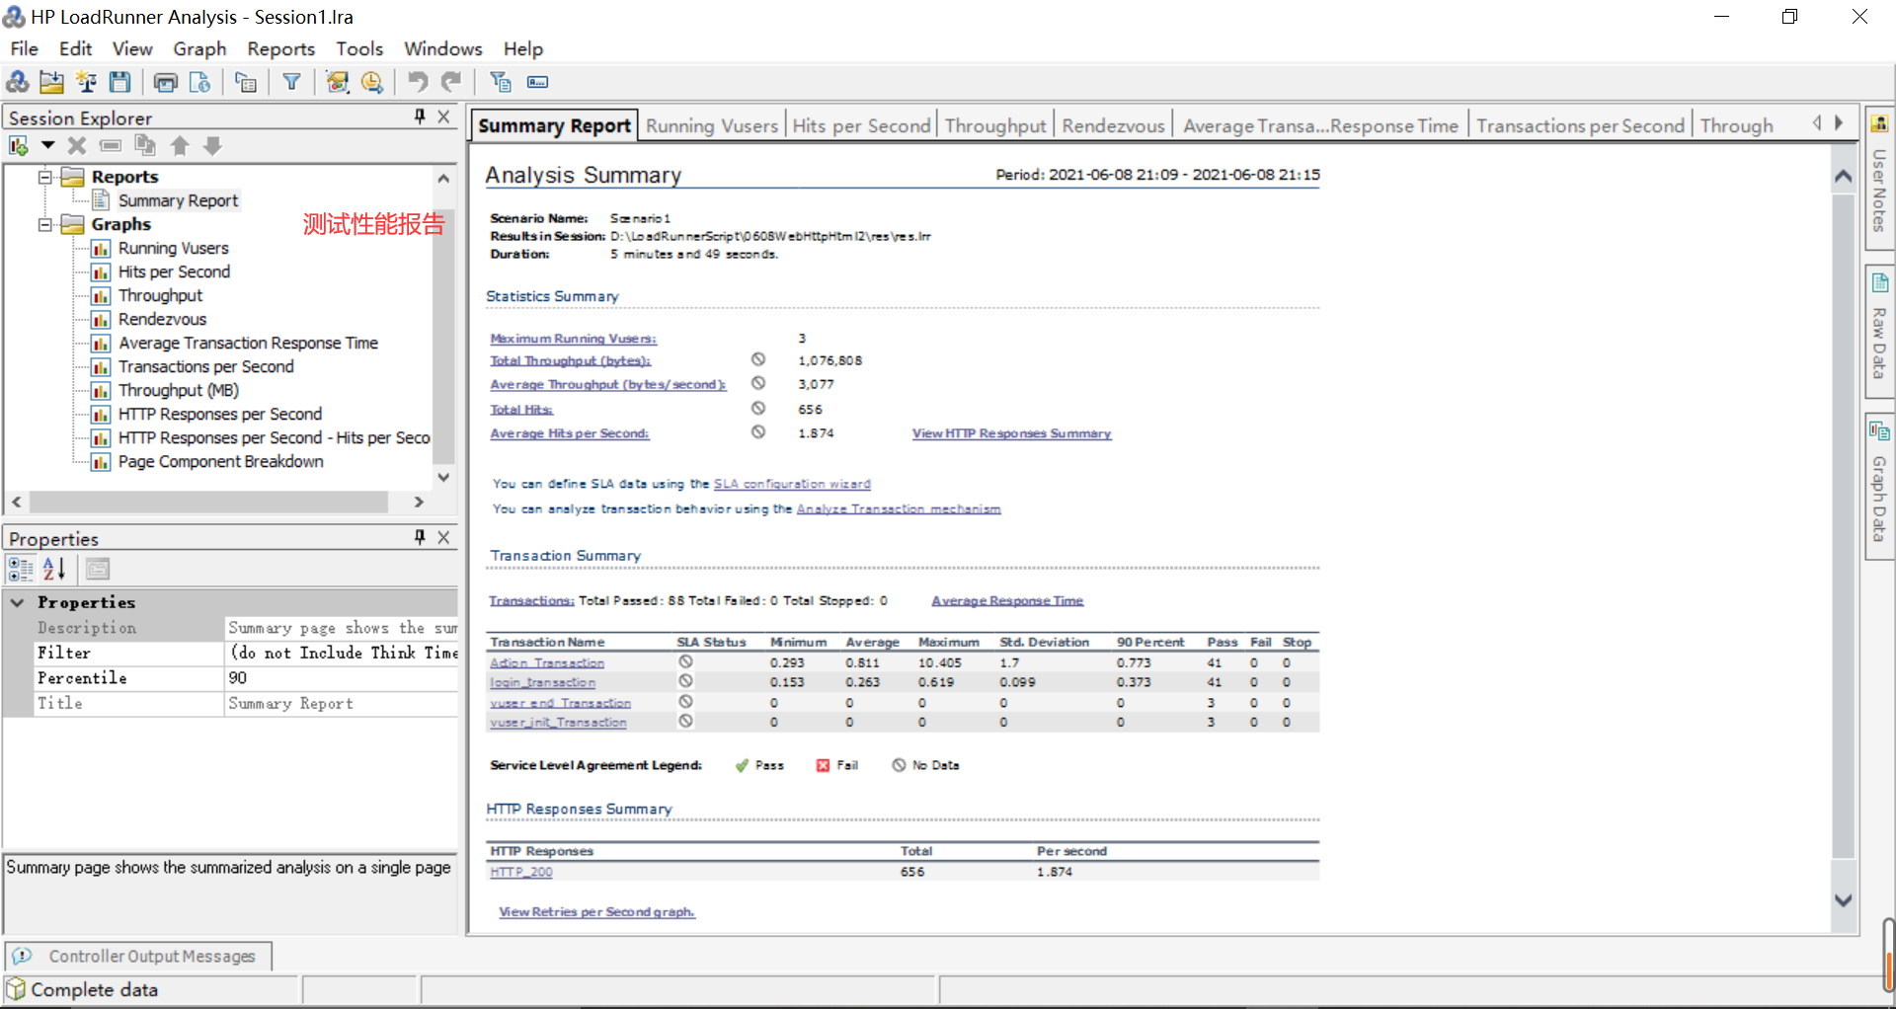Screen dimensions: 1896x1009
Task: Click the Set Granularity clock icon
Action: coord(372,82)
